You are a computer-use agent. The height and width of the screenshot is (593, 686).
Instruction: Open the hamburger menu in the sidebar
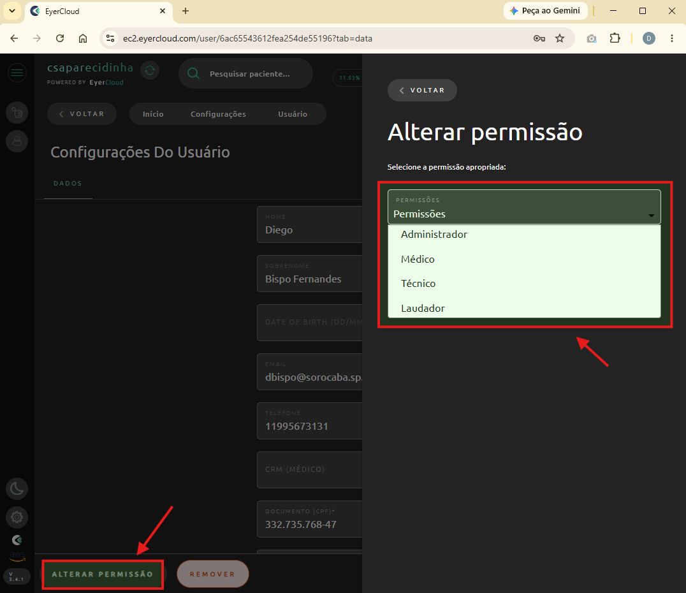17,73
